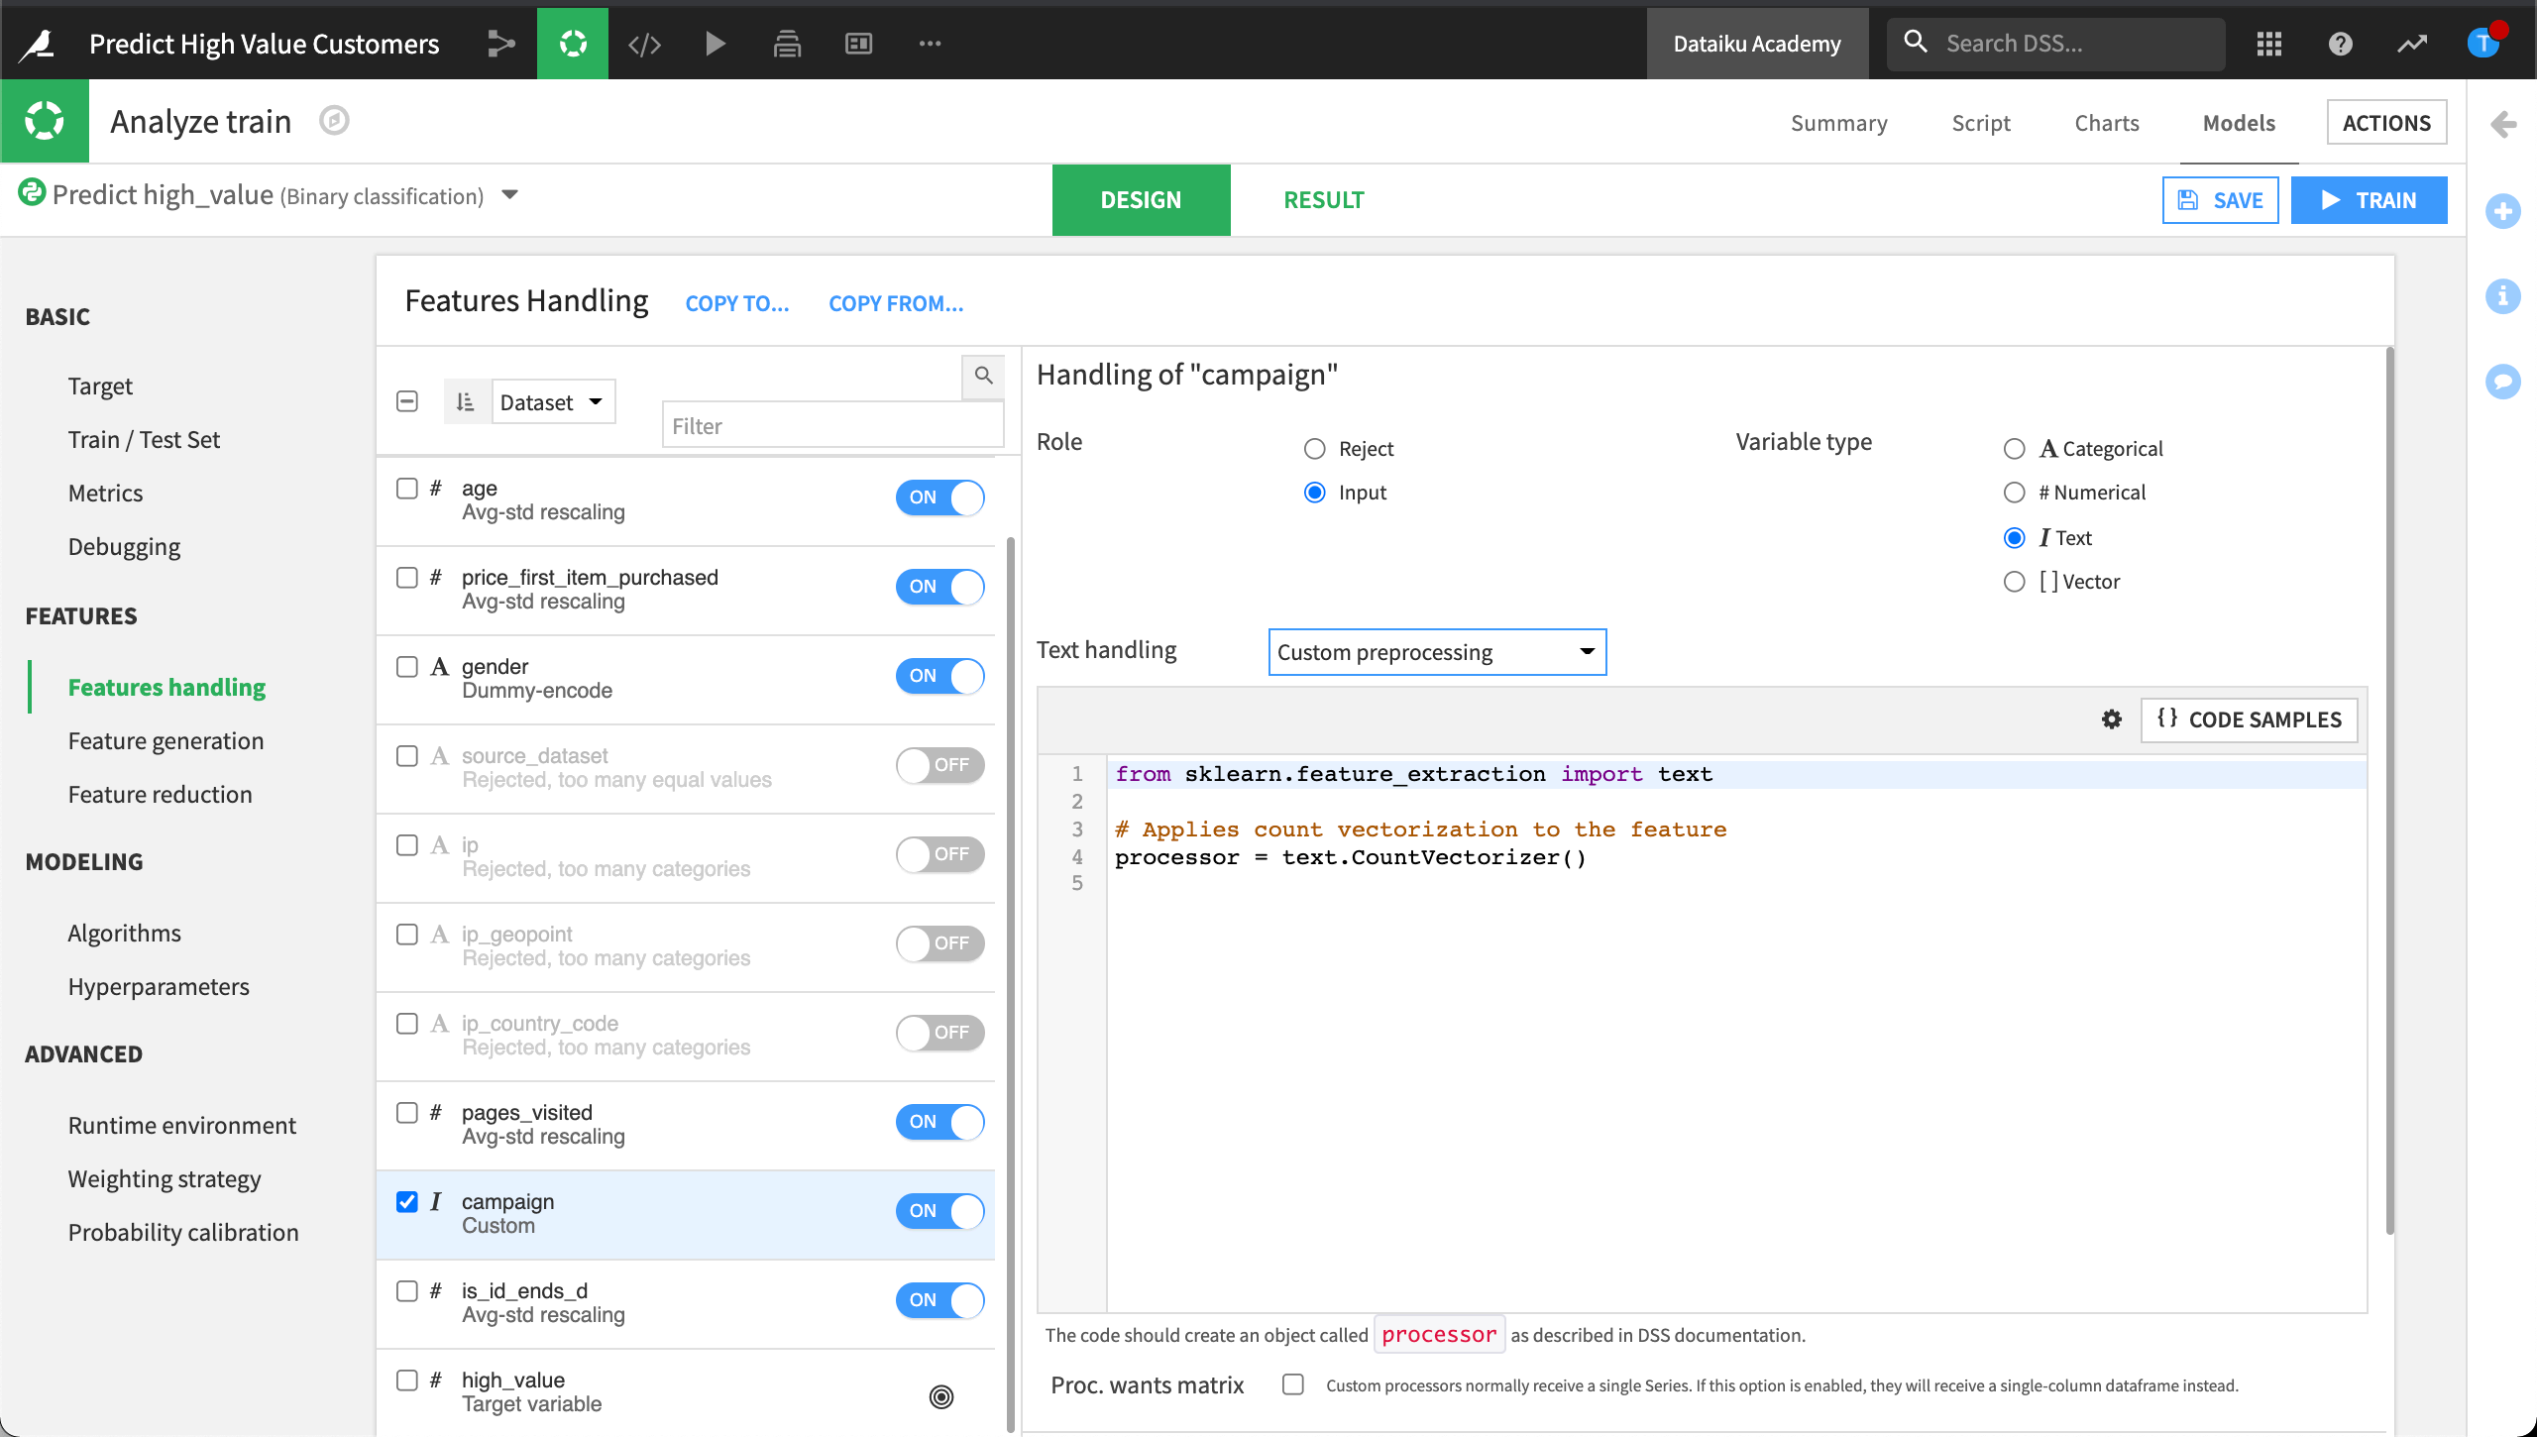
Task: Uncheck the campaign feature checkbox
Action: [x=407, y=1202]
